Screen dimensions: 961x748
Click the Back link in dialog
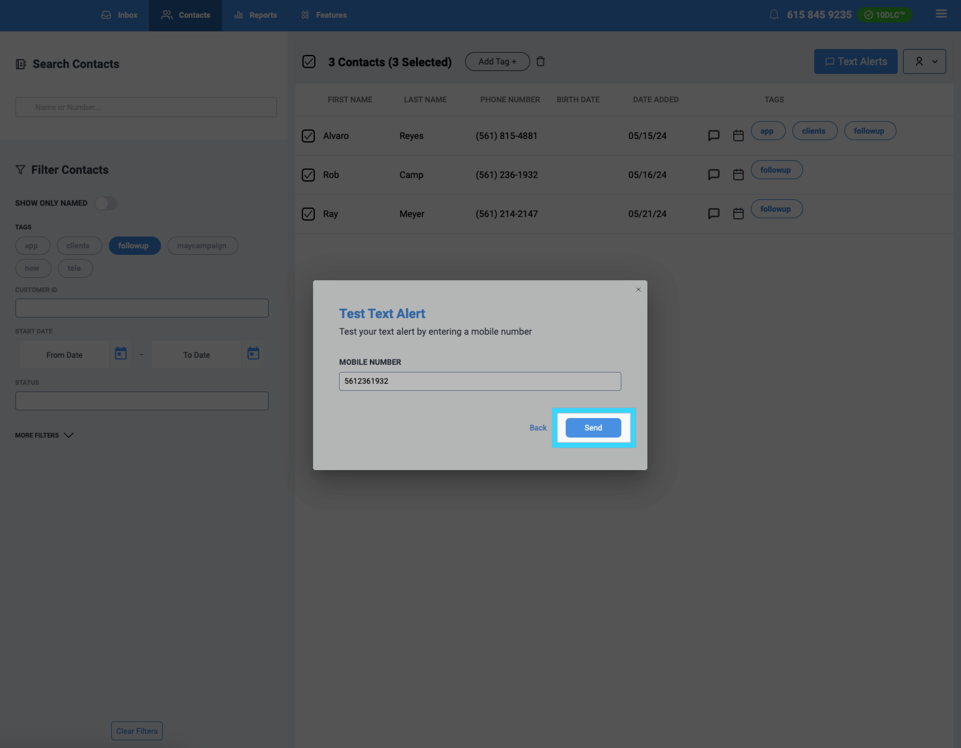point(538,428)
